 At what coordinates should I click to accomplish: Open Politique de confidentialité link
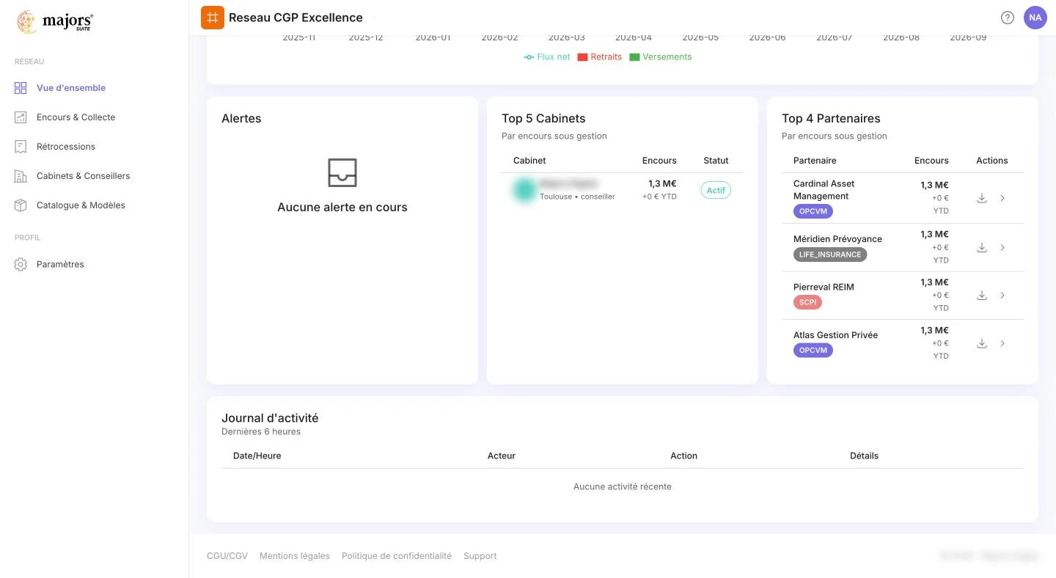pyautogui.click(x=397, y=556)
